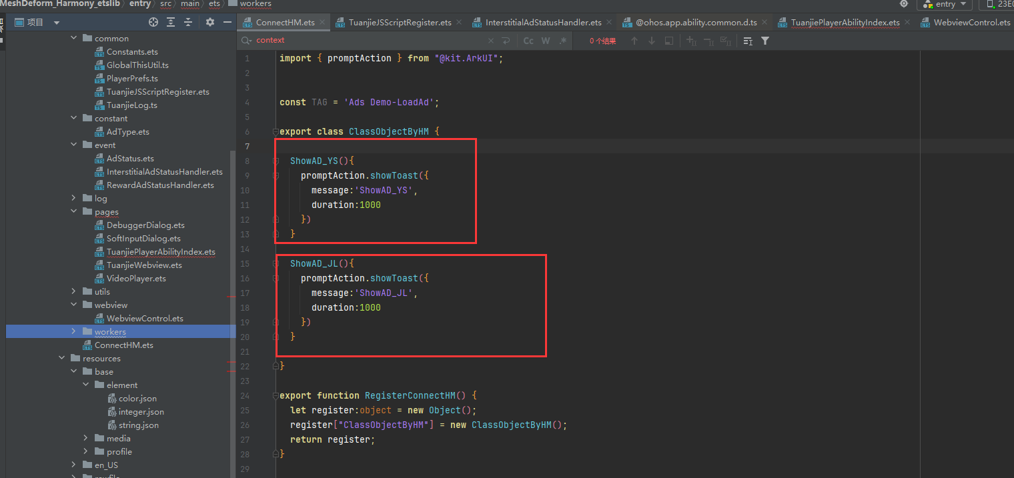Hide the project tool window
The height and width of the screenshot is (478, 1014).
click(x=227, y=22)
